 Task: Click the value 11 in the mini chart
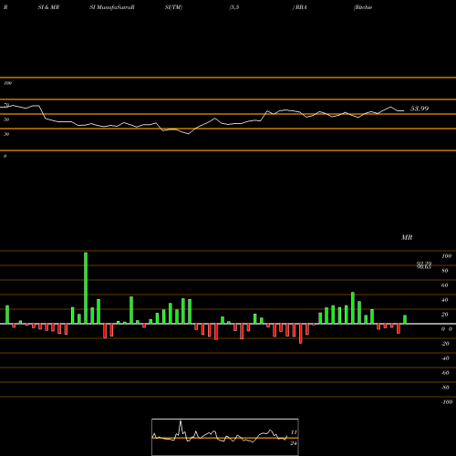[294, 432]
